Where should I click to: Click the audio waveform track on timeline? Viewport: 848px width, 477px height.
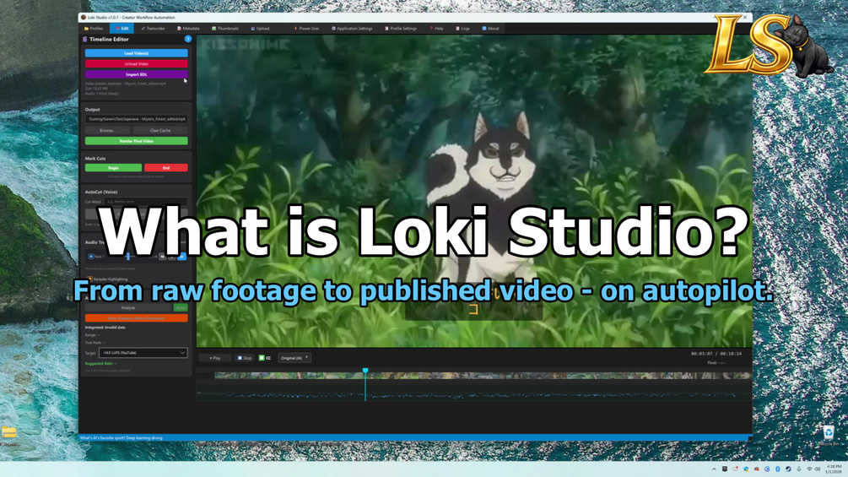(x=473, y=394)
